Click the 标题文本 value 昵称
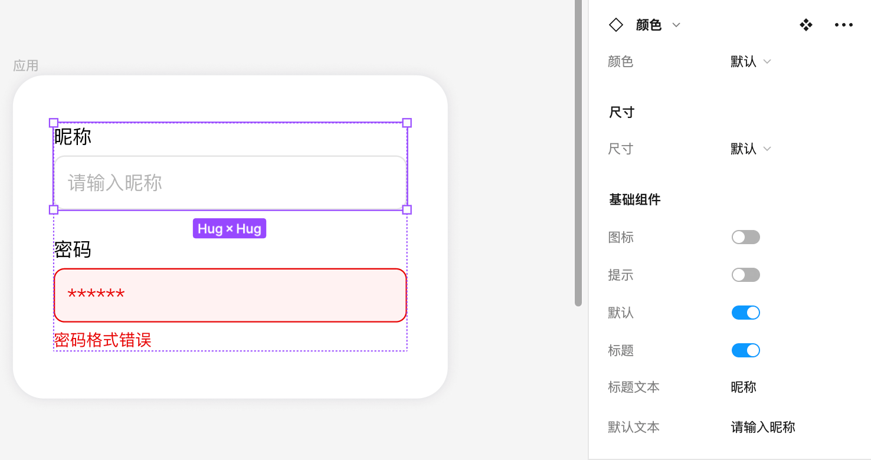 click(744, 387)
